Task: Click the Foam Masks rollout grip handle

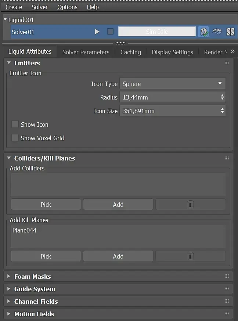Action: (x=227, y=276)
